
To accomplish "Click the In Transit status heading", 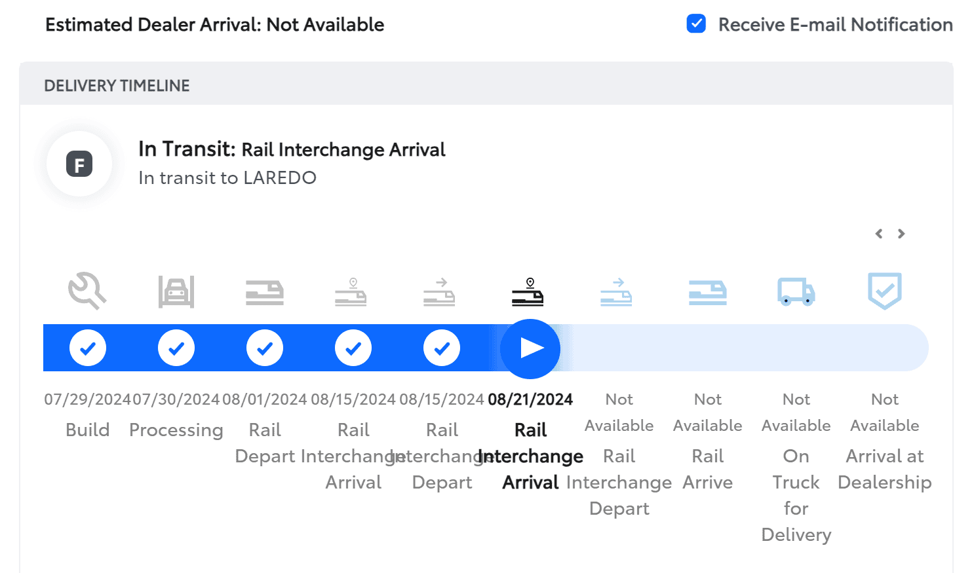I will pyautogui.click(x=292, y=149).
